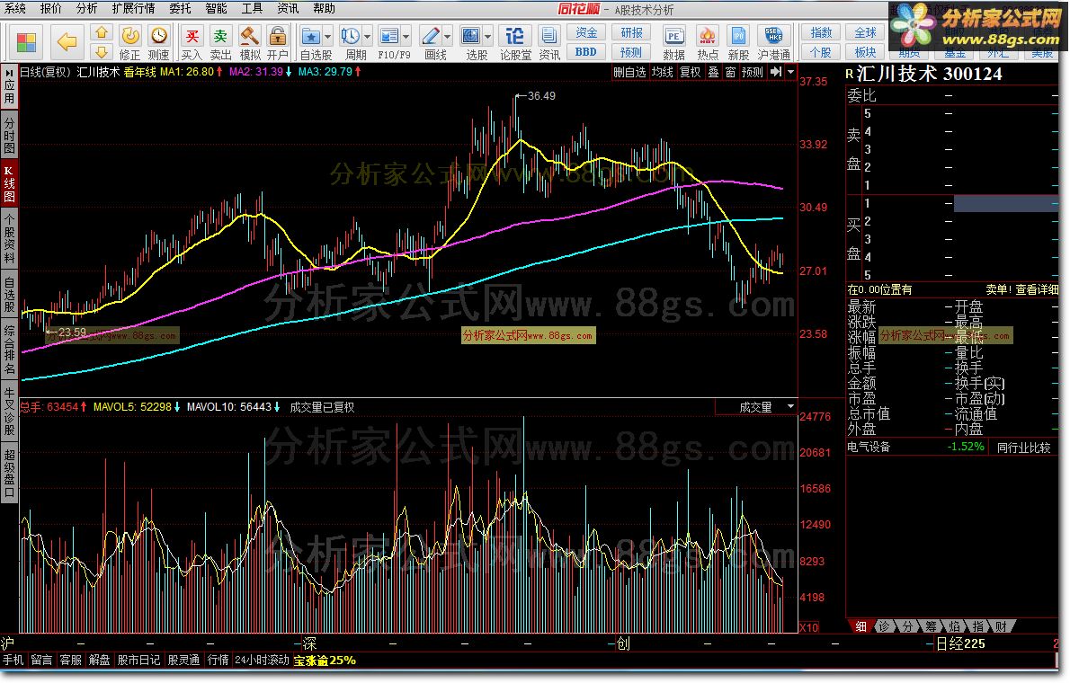Screen dimensions: 1070x683
Task: Select the 诊 tab at panel bottom
Action: [885, 625]
